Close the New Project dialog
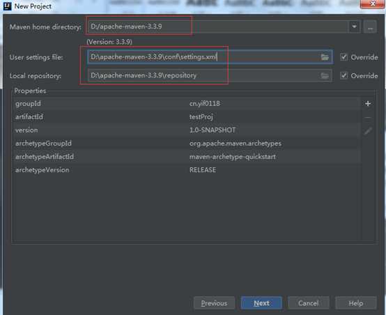This screenshot has width=386, height=315. point(373,4)
